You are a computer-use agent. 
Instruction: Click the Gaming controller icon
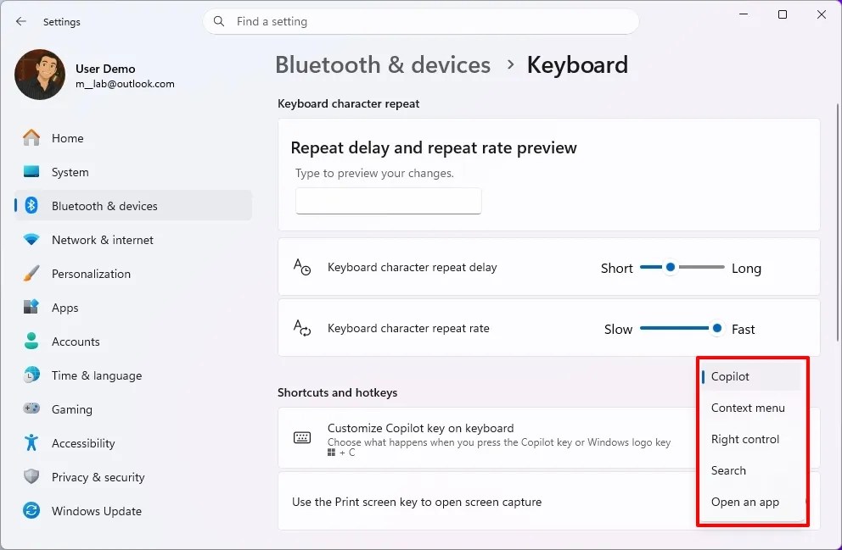[31, 408]
